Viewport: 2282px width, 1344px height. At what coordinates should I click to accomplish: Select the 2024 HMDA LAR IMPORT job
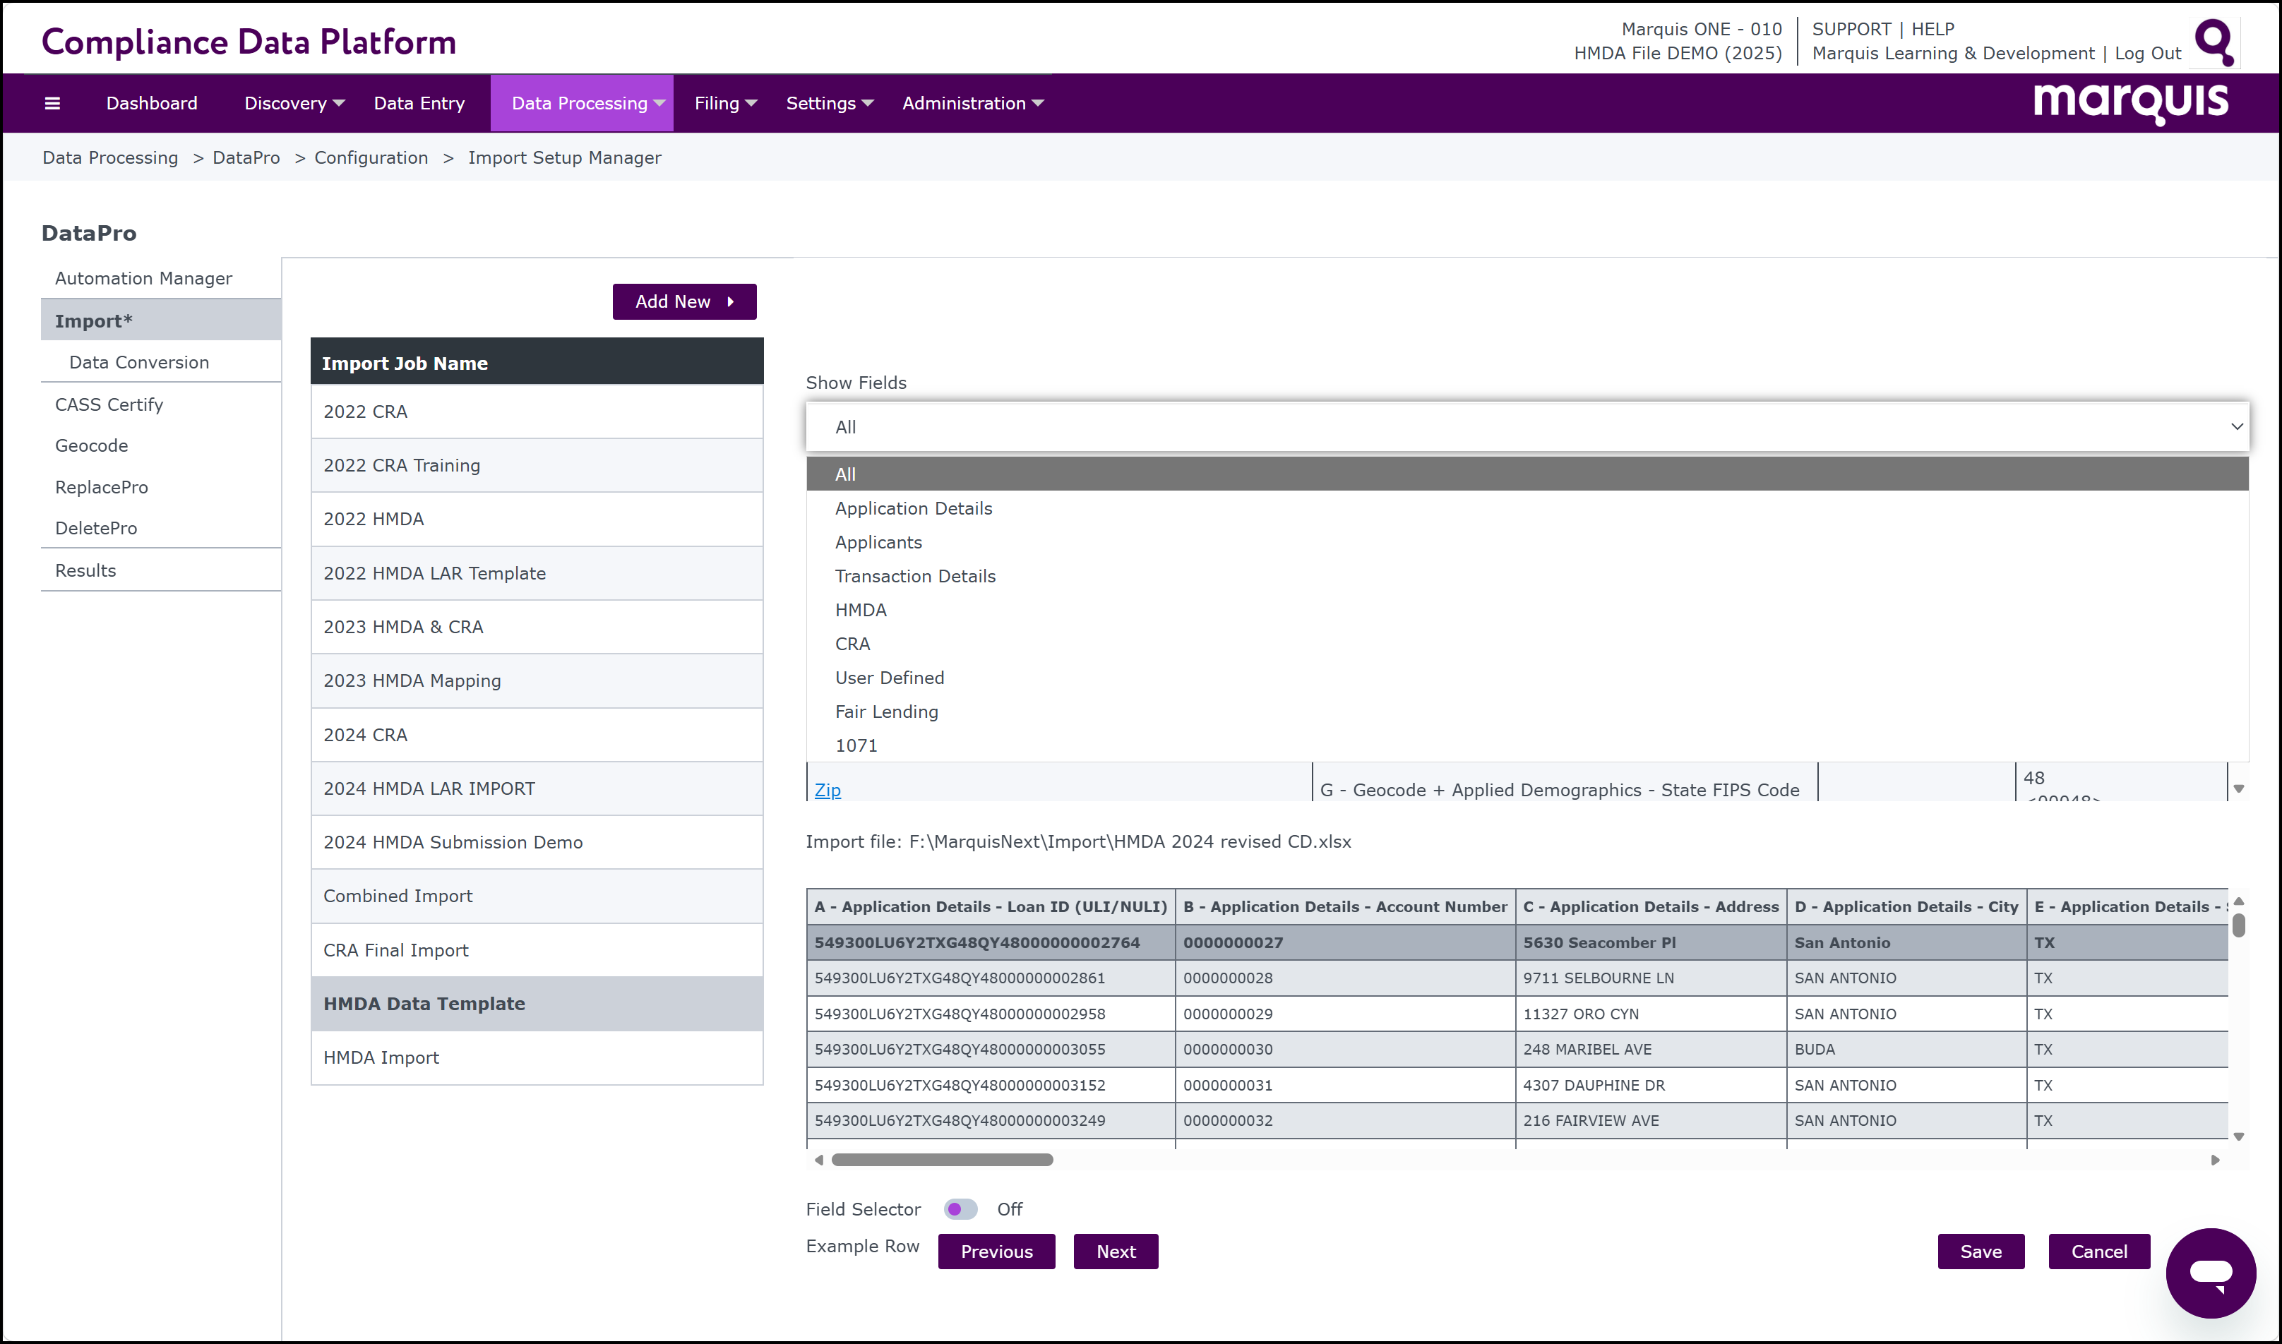(x=537, y=789)
